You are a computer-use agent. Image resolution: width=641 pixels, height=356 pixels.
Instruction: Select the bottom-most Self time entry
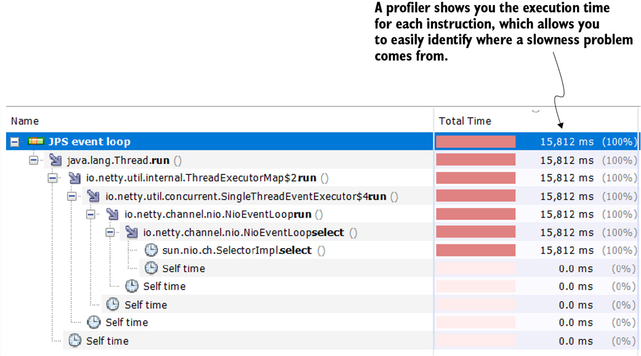pos(107,341)
